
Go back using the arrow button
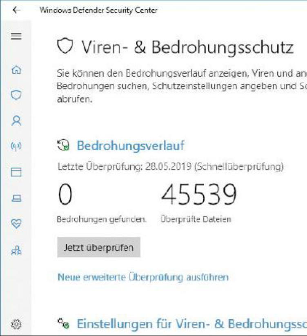[16, 10]
